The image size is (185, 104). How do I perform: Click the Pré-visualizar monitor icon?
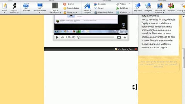click(40, 6)
